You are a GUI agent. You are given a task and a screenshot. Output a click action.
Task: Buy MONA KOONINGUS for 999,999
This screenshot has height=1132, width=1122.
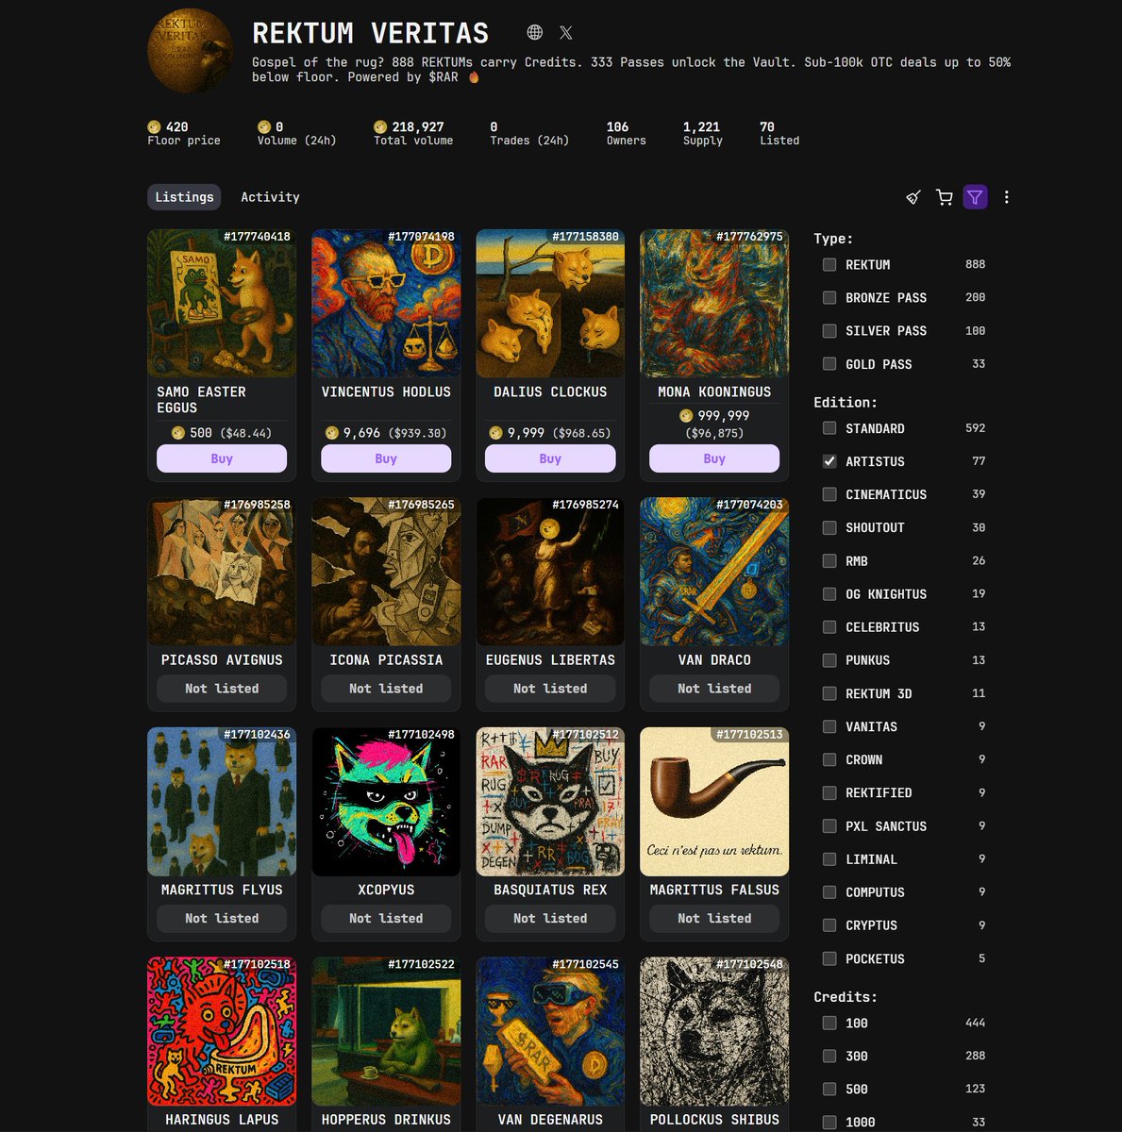pyautogui.click(x=714, y=458)
